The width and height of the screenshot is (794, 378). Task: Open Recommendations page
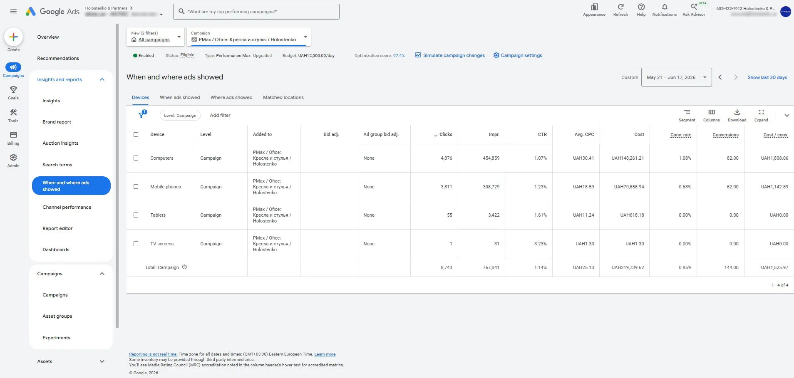tap(58, 58)
